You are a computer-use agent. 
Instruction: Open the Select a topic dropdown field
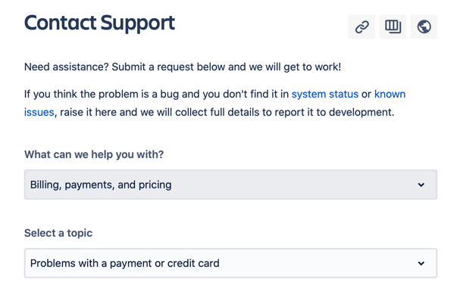click(230, 263)
